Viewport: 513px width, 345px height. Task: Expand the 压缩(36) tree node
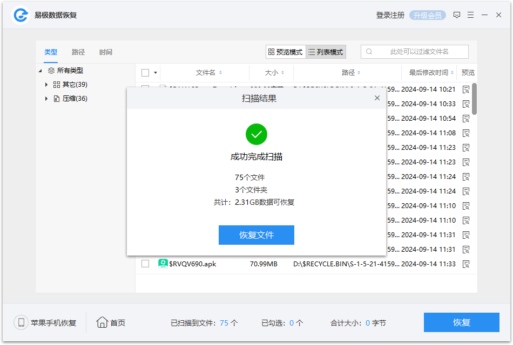click(x=46, y=99)
